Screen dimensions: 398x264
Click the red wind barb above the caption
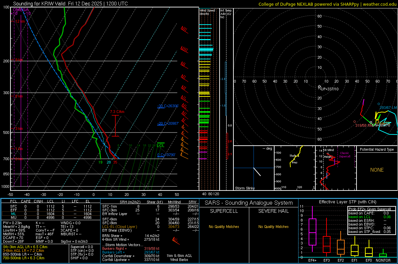click(x=176, y=241)
